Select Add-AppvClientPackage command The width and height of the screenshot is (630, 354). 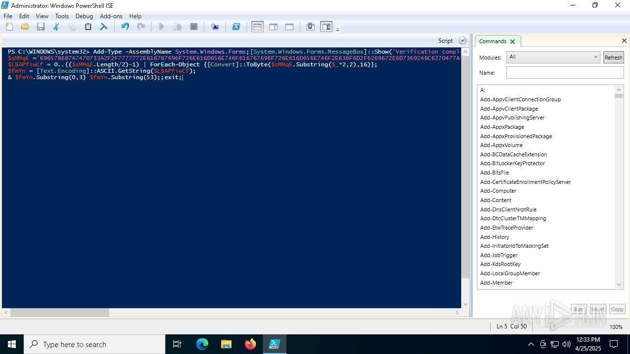tap(509, 109)
